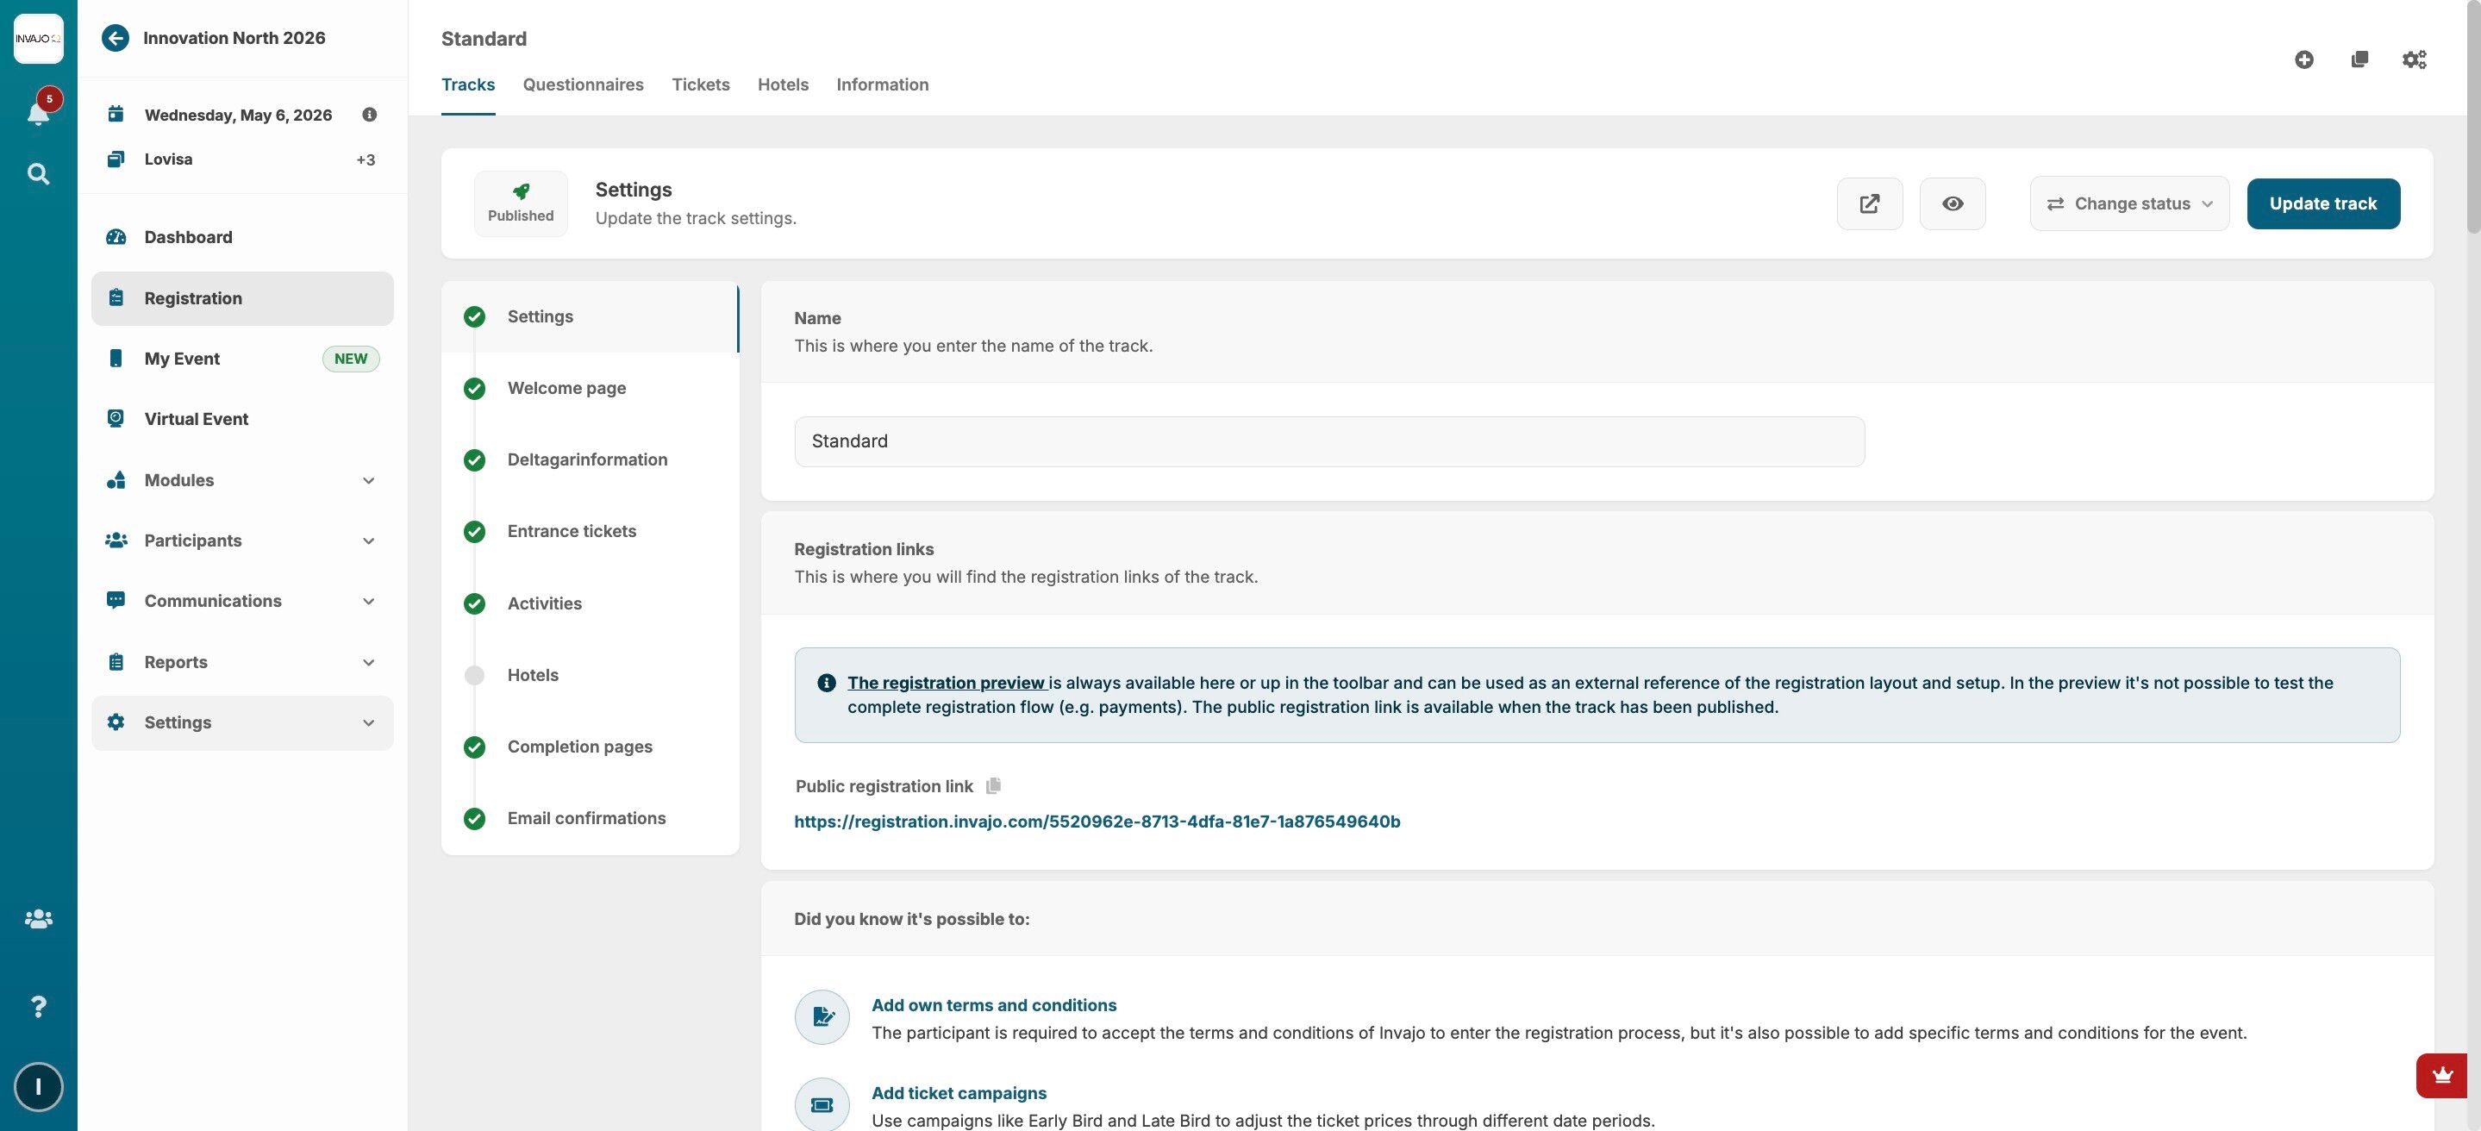Switch to the Tickets tab

(x=700, y=84)
